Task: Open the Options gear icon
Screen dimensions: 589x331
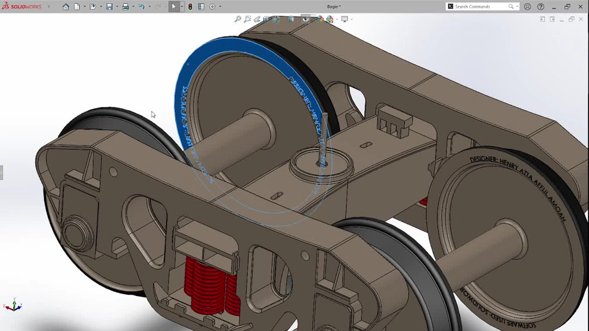Action: coord(212,7)
